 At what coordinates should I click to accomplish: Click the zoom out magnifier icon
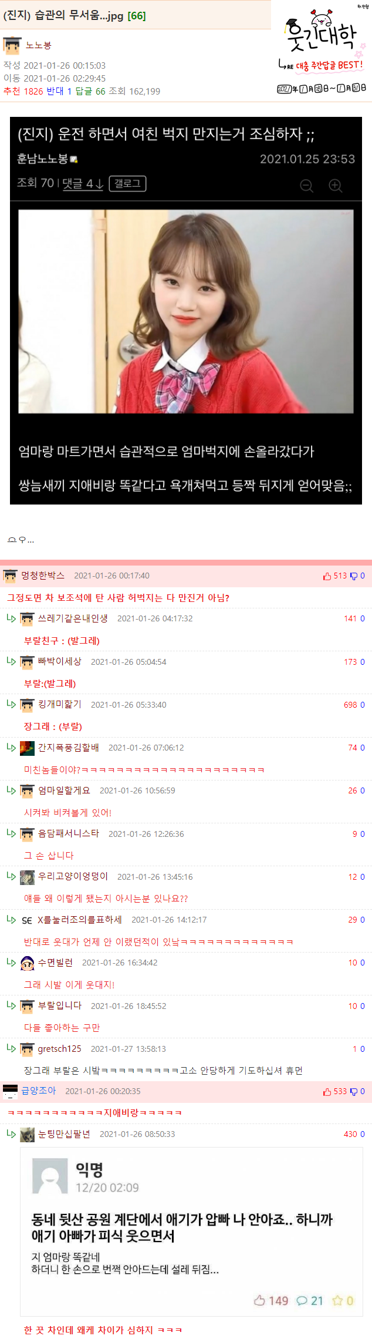(306, 186)
